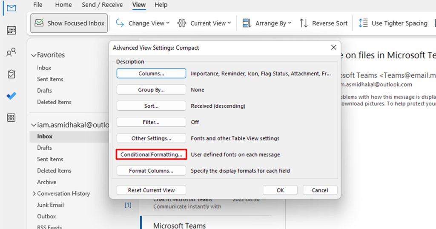Open the File menu
436x229 pixels.
click(37, 5)
